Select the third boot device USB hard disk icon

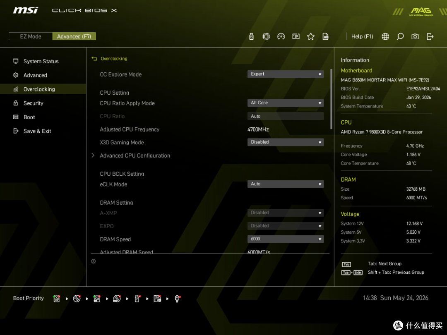tap(97, 299)
